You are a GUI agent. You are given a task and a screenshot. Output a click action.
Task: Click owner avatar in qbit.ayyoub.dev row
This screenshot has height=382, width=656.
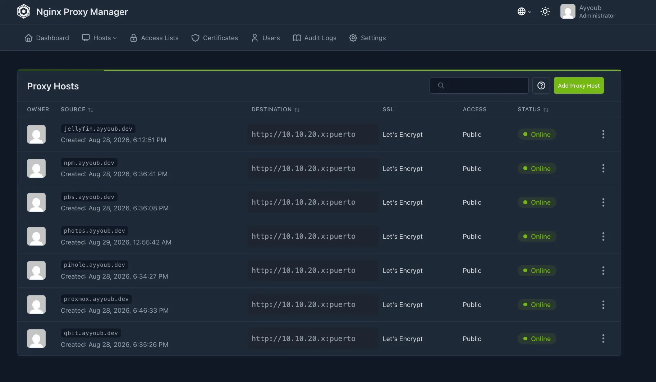coord(36,339)
